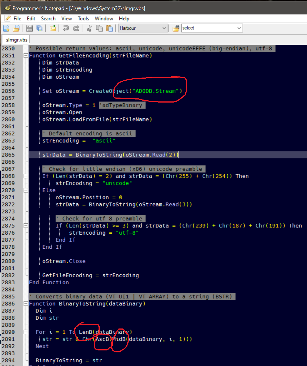Click the "ADODB.Stream" string literal
Image resolution: width=307 pixels, height=366 pixels.
[155, 91]
